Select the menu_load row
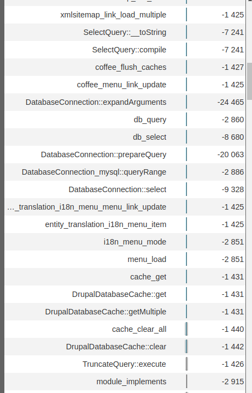Viewport: 252px width, 393px height. click(x=125, y=259)
